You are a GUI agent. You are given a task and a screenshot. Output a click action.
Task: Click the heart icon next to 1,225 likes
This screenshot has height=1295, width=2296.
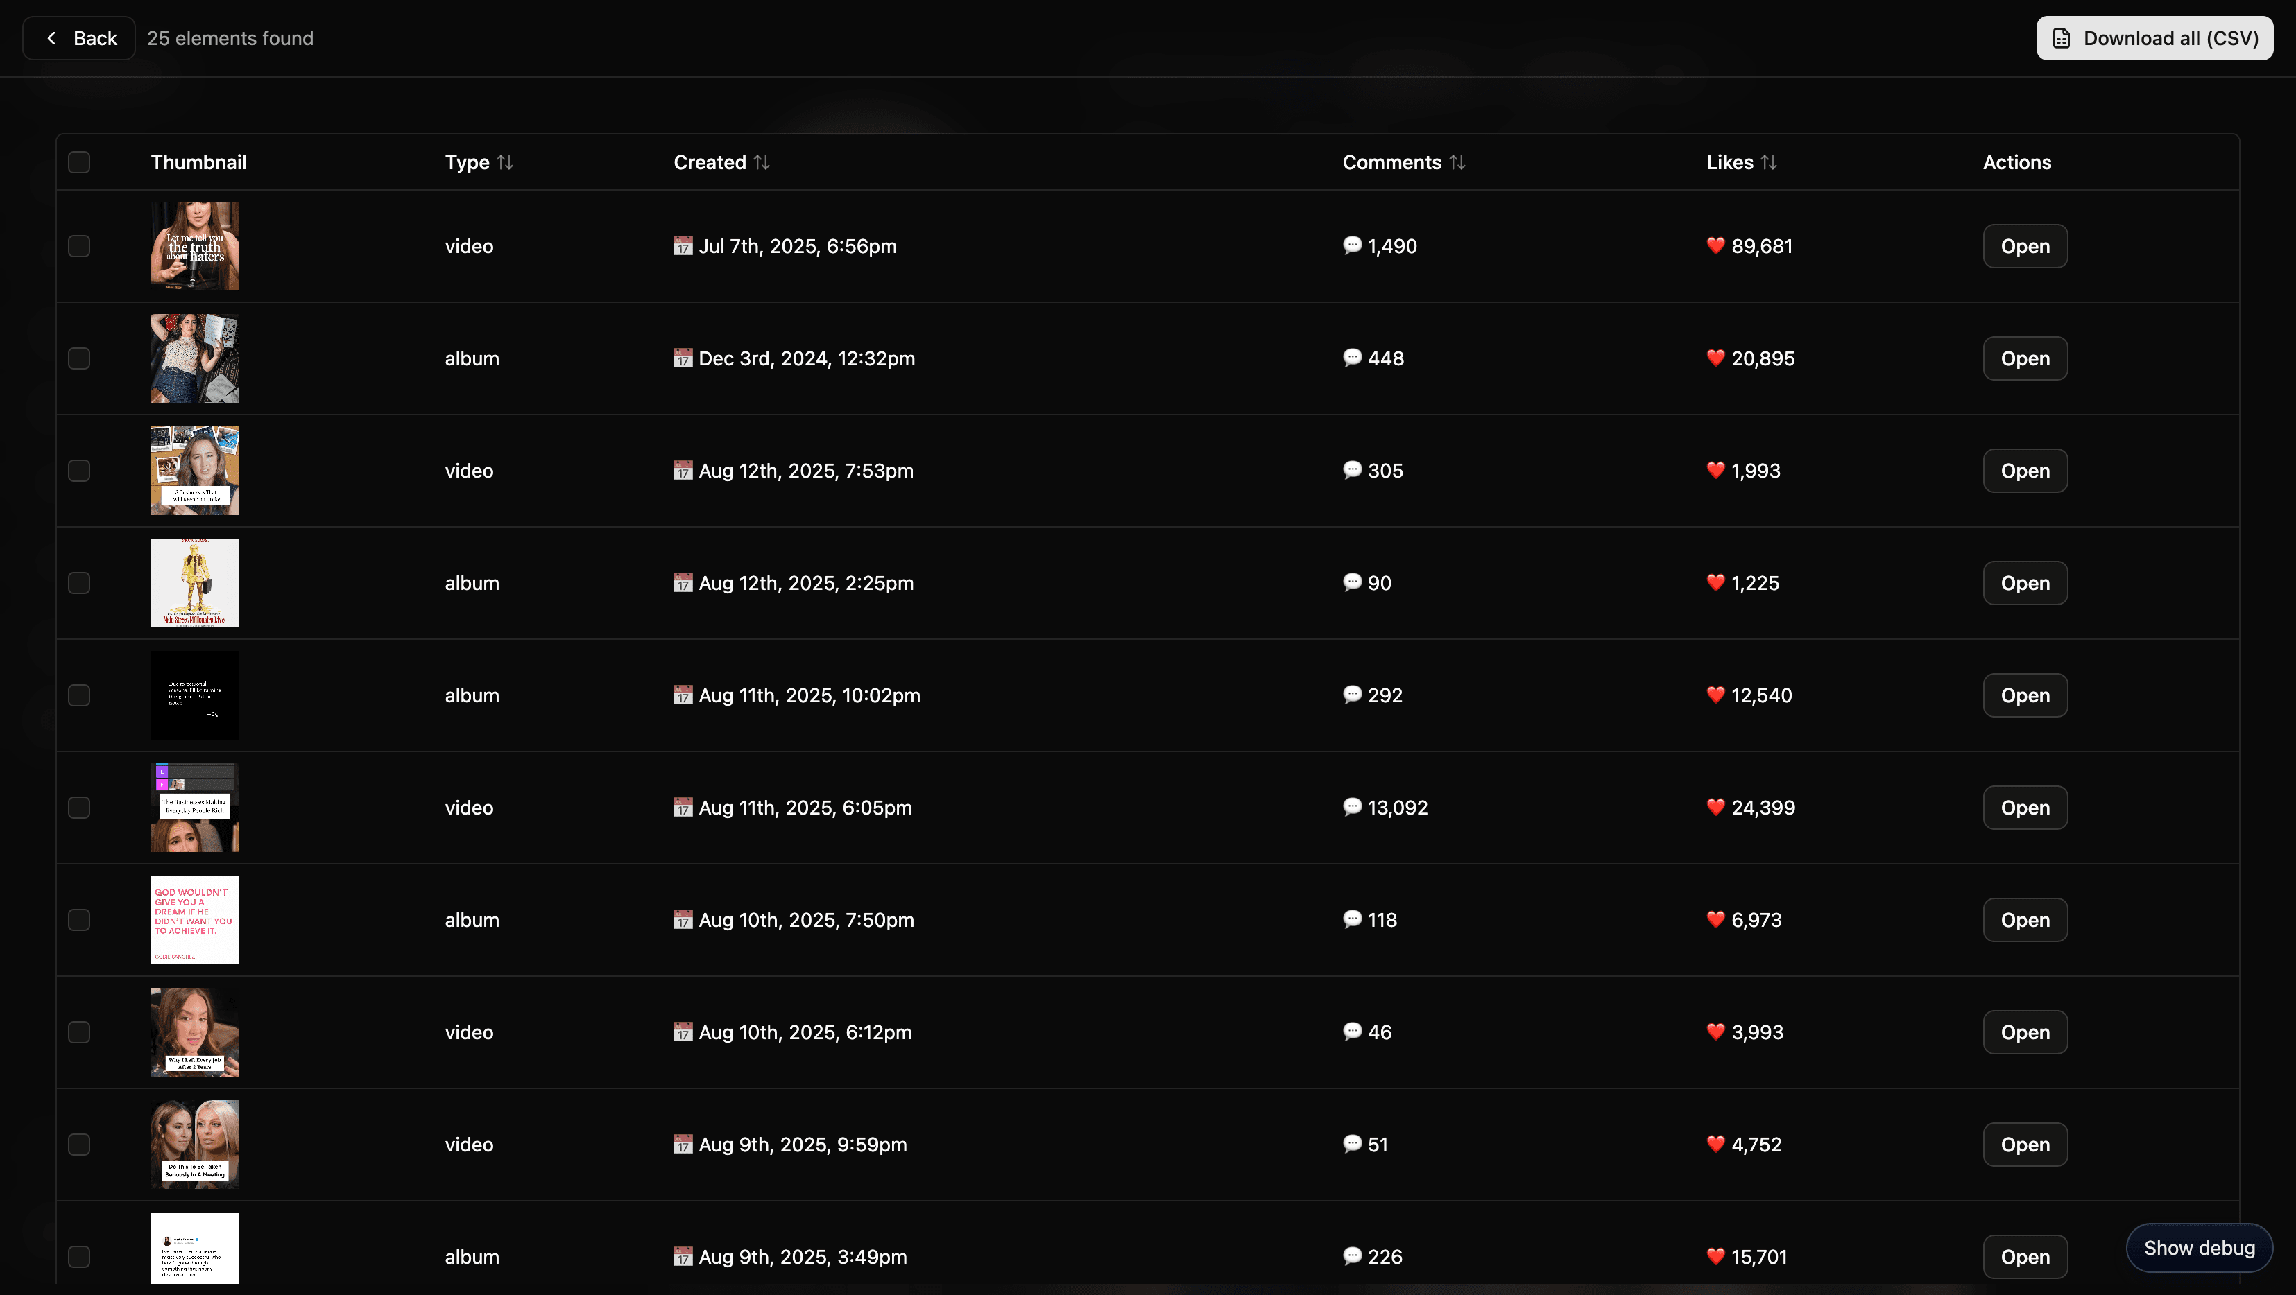(x=1716, y=582)
